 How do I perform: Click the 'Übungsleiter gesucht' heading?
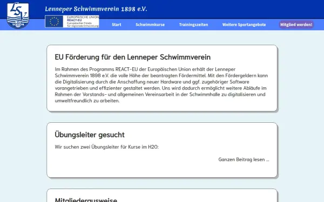click(x=90, y=135)
